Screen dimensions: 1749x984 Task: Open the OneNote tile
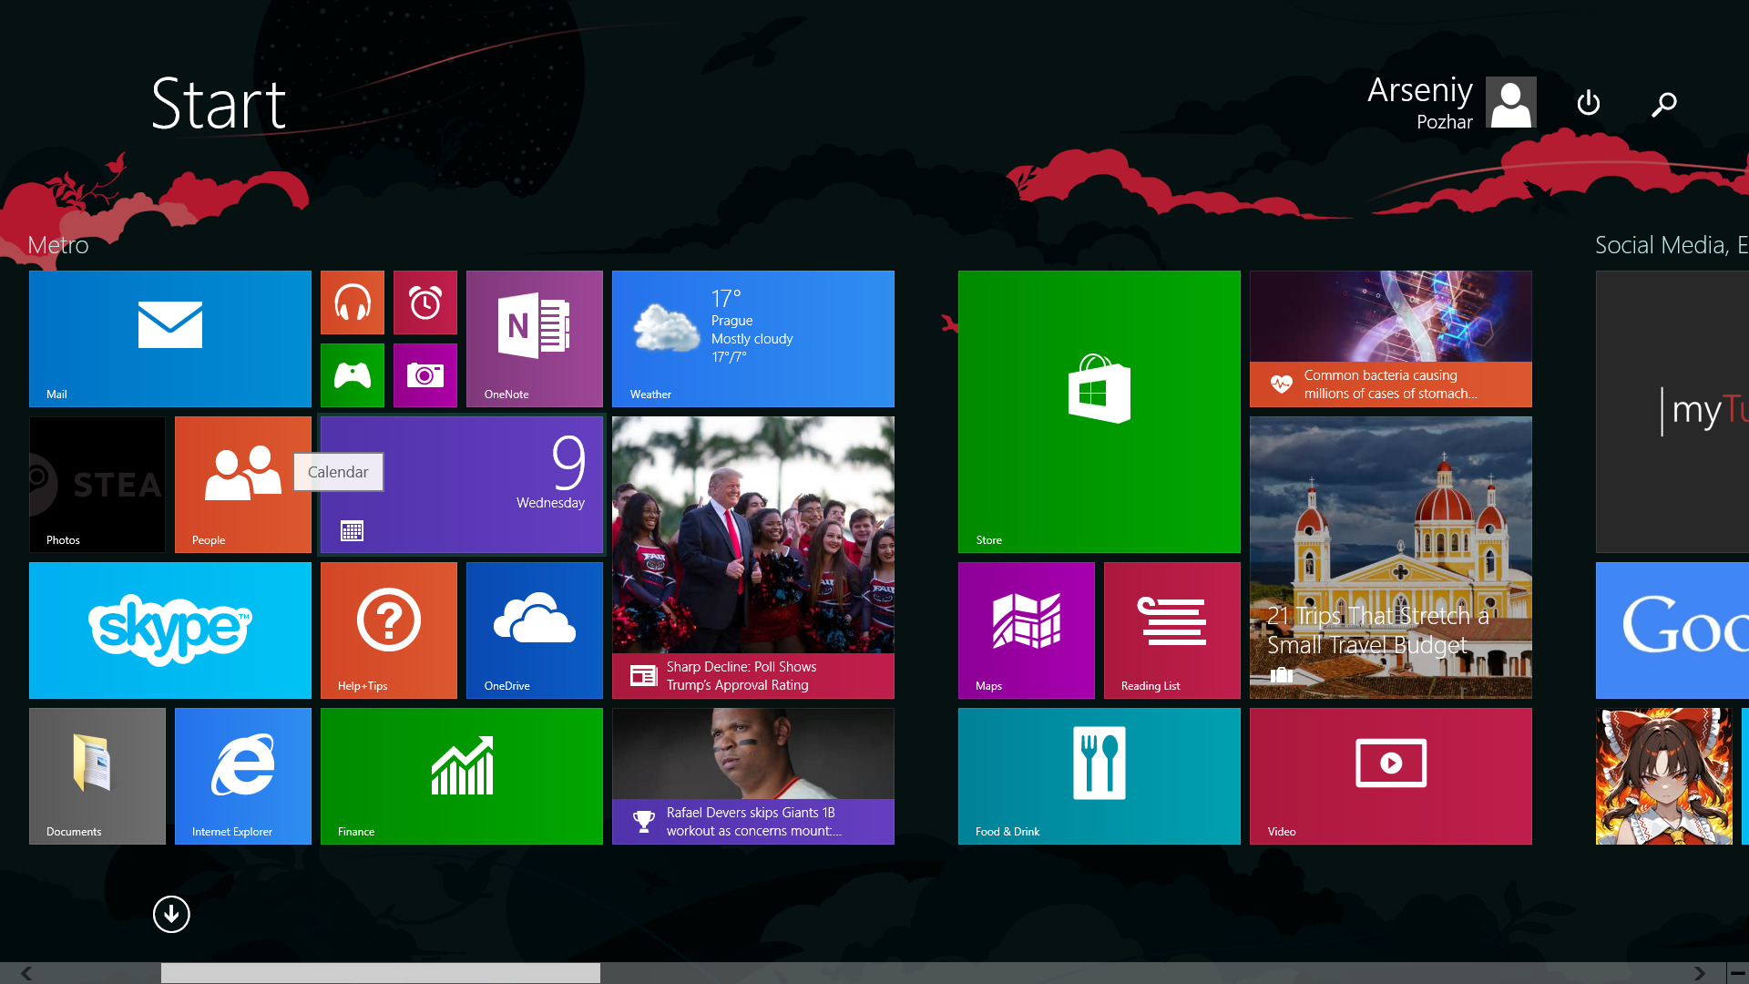tap(534, 338)
